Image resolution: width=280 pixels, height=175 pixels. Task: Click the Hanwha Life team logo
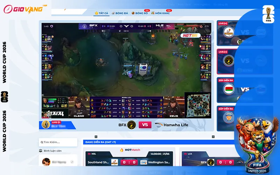[159, 125]
